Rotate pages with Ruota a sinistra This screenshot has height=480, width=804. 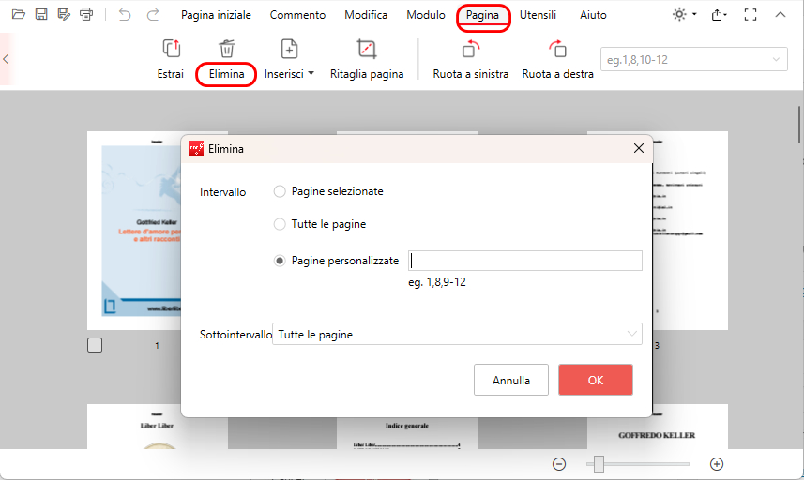coord(471,60)
